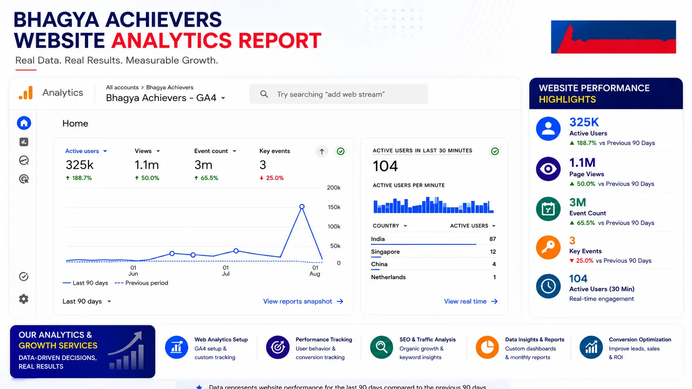Click the Active Users person icon in highlights
Viewport: 692px width, 389px height.
coord(548,129)
